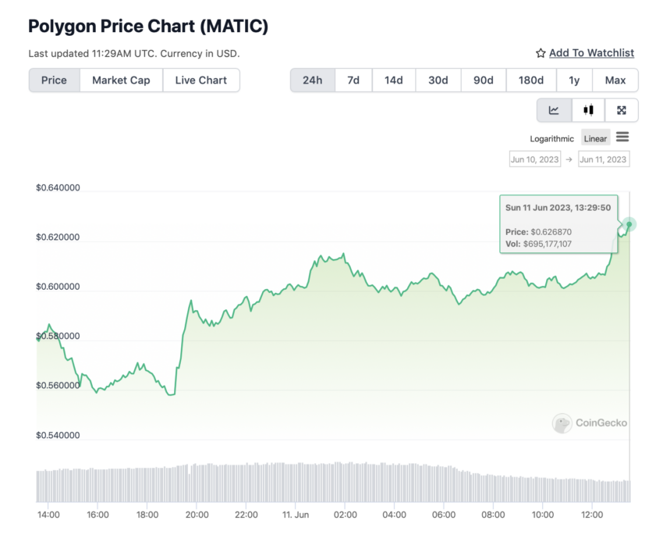Open fullscreen chart view icon
The image size is (663, 535).
click(622, 110)
